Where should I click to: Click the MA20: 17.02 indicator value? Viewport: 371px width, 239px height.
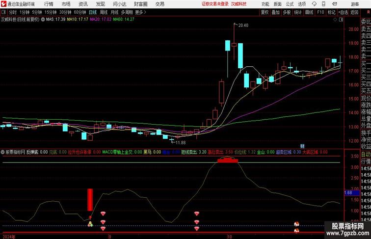[x=101, y=20]
